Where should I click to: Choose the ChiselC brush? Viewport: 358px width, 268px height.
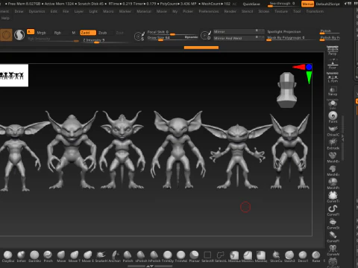[x=333, y=131]
